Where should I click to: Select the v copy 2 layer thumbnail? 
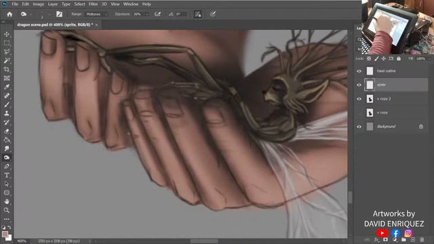[x=370, y=99]
